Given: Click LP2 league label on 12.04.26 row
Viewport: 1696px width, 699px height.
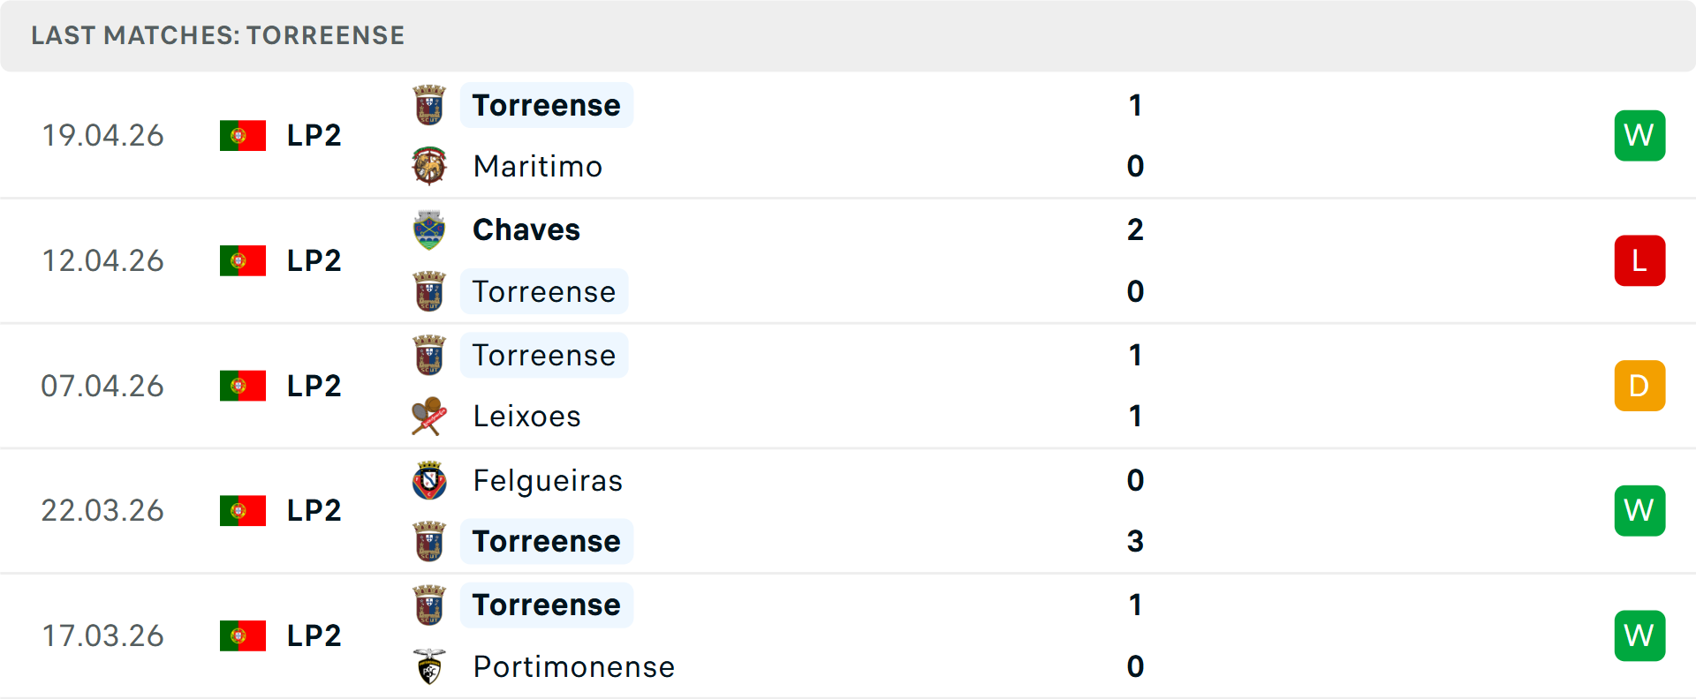Looking at the screenshot, I should tap(314, 261).
